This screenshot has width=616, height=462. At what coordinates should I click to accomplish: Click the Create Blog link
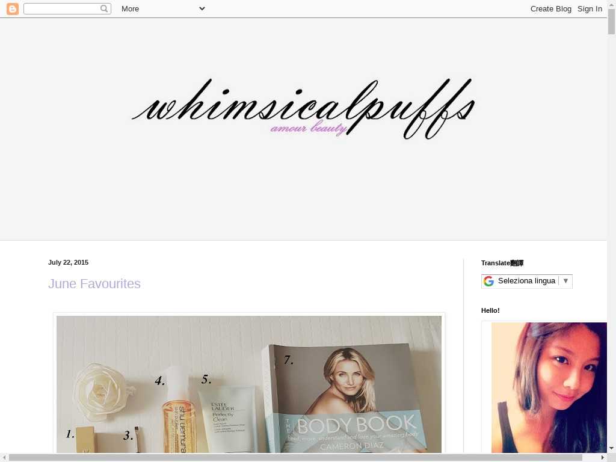(x=550, y=9)
